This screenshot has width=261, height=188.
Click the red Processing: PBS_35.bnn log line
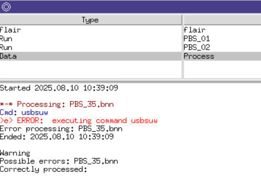[x=57, y=104]
